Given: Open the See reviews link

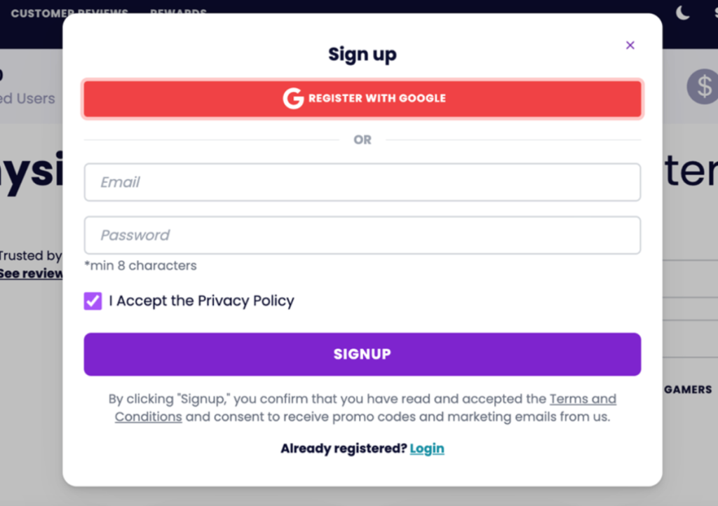Looking at the screenshot, I should click(31, 273).
